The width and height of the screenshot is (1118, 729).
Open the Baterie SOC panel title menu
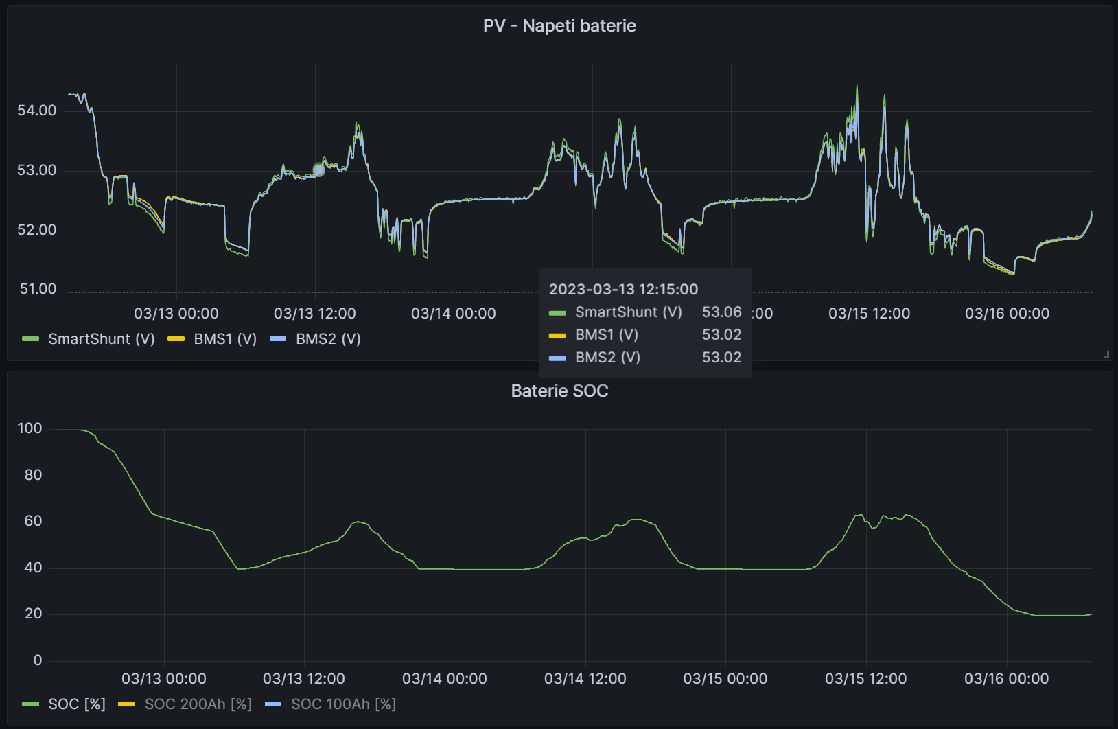coord(559,391)
